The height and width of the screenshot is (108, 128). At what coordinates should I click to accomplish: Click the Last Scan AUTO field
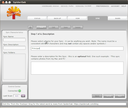[x=17, y=96]
